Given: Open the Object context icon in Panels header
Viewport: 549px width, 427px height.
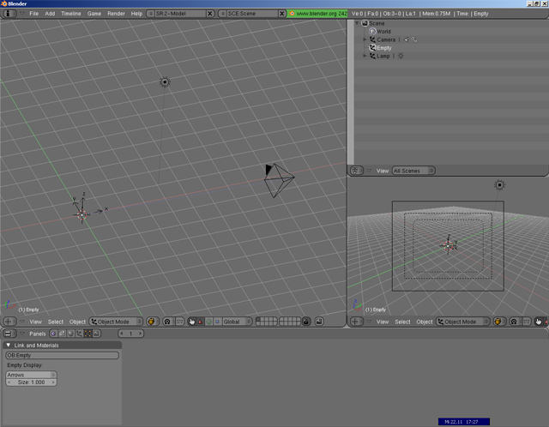Looking at the screenshot, I should coord(79,334).
